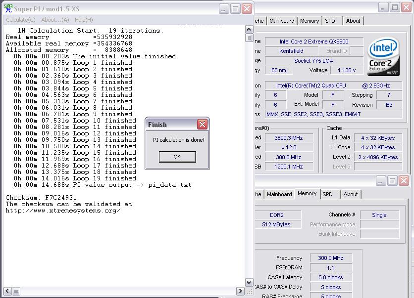Minimize the upper CPU-Z window
414x298 pixels.
383,7
